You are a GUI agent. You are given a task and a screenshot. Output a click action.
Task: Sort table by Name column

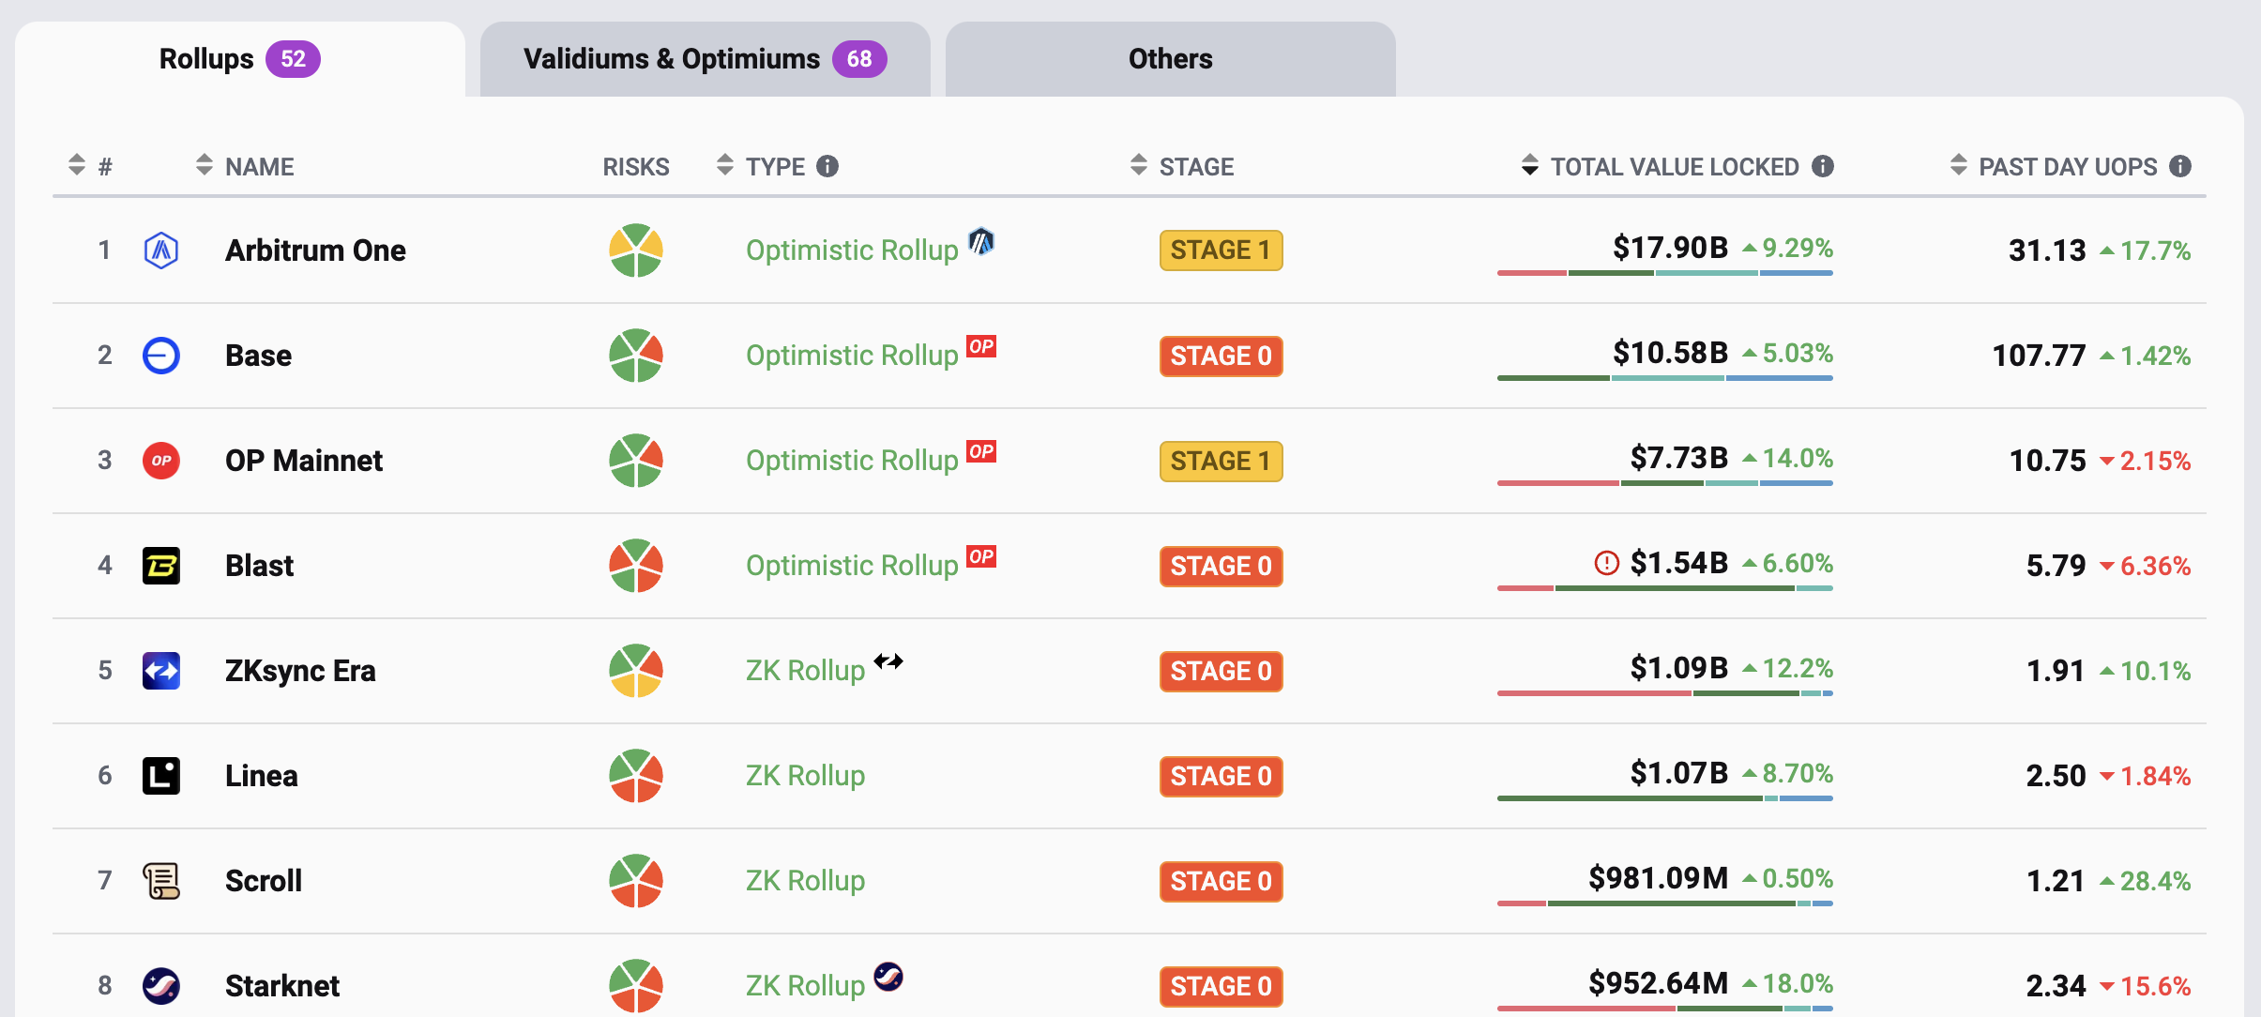coord(245,166)
